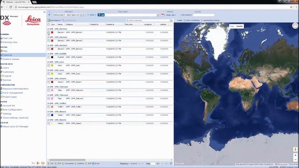Check the Electric2 row checkbox
299x168 pixels.
(x=49, y=41)
